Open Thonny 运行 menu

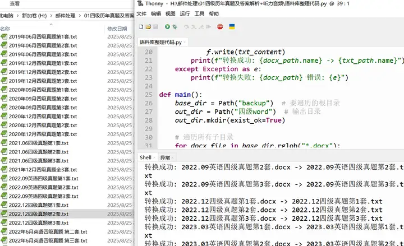185,13
